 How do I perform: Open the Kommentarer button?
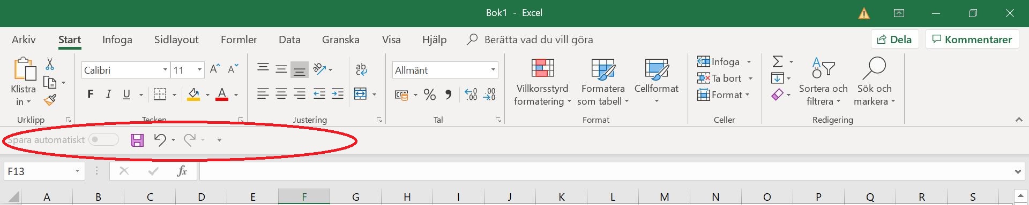tap(972, 40)
